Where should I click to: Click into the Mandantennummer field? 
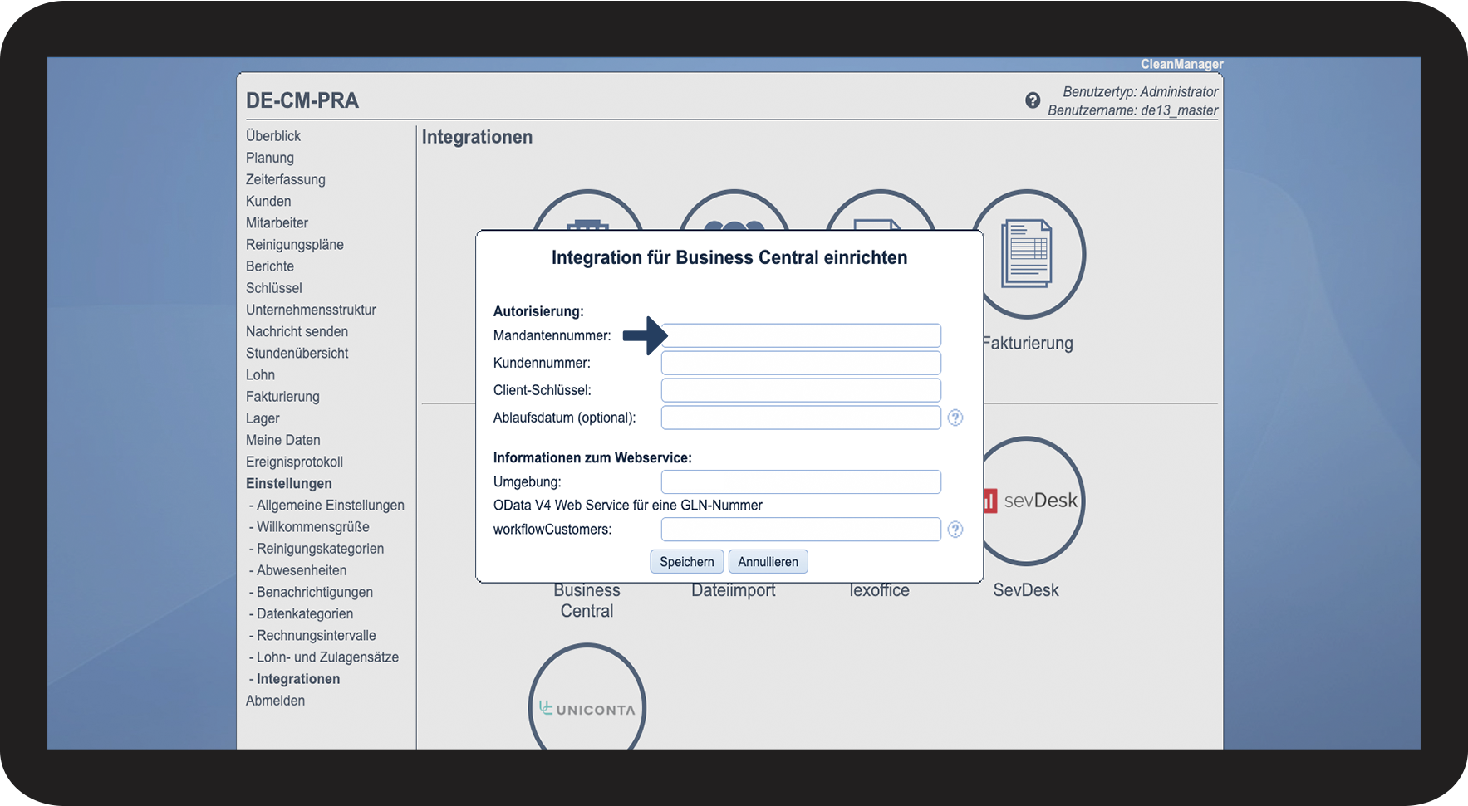click(801, 335)
